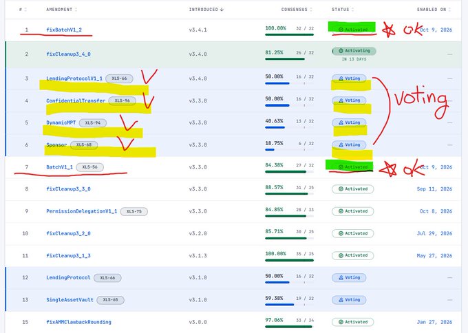468x333 pixels.
Task: Open the LendingProtocol v3.1.0 amendment link
Action: pos(68,277)
